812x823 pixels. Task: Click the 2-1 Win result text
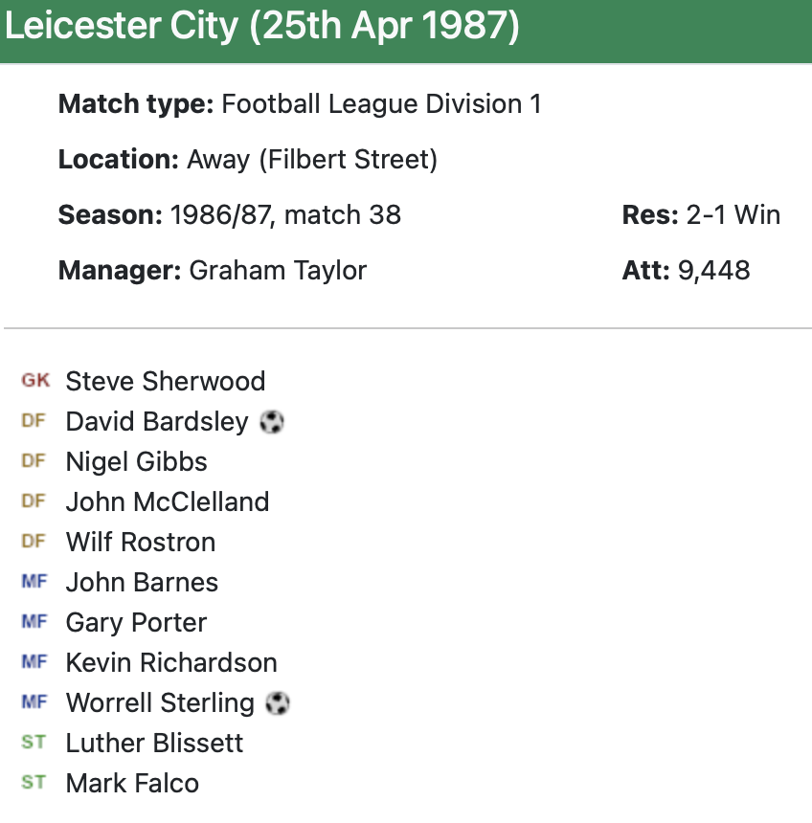[x=733, y=214]
